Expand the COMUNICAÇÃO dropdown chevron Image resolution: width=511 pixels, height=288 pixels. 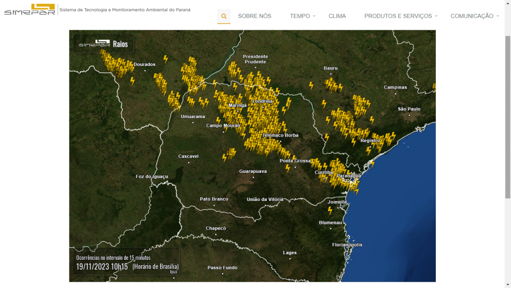498,16
